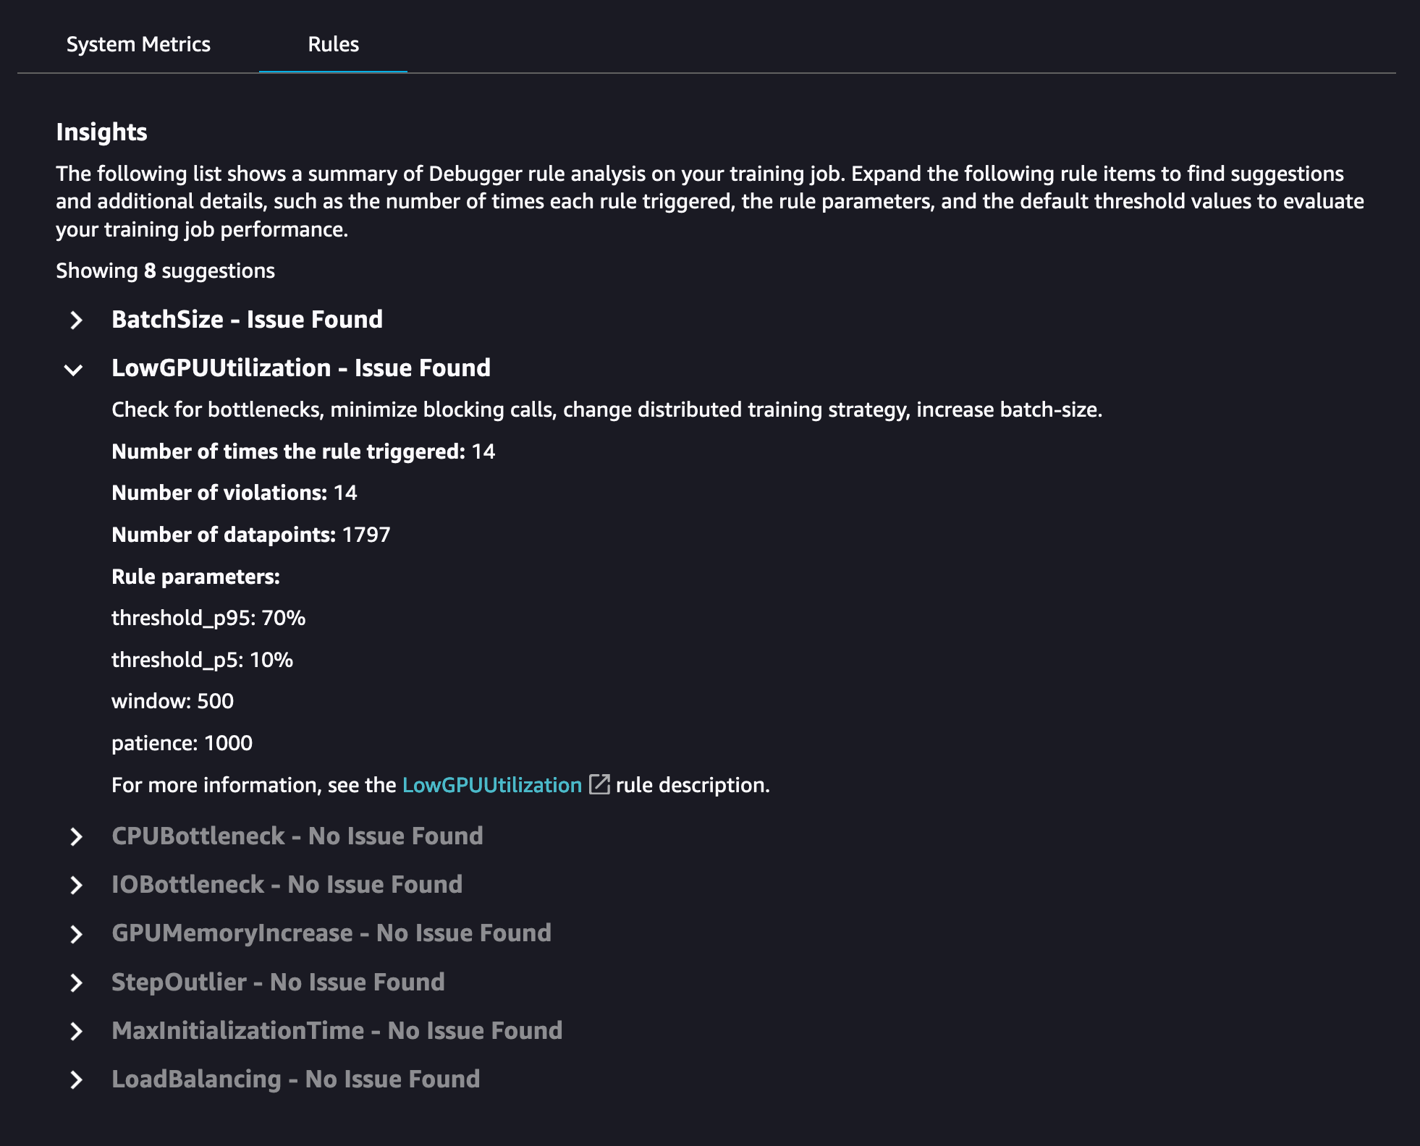Collapse LowGPUUtilization using its down chevron

click(74, 370)
